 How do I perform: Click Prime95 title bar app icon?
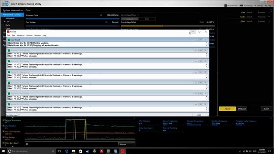8,32
